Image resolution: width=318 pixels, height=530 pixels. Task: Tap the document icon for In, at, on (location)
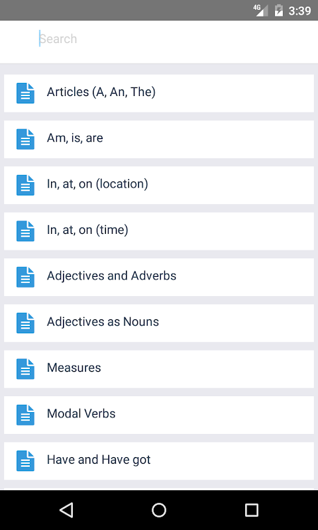(25, 185)
